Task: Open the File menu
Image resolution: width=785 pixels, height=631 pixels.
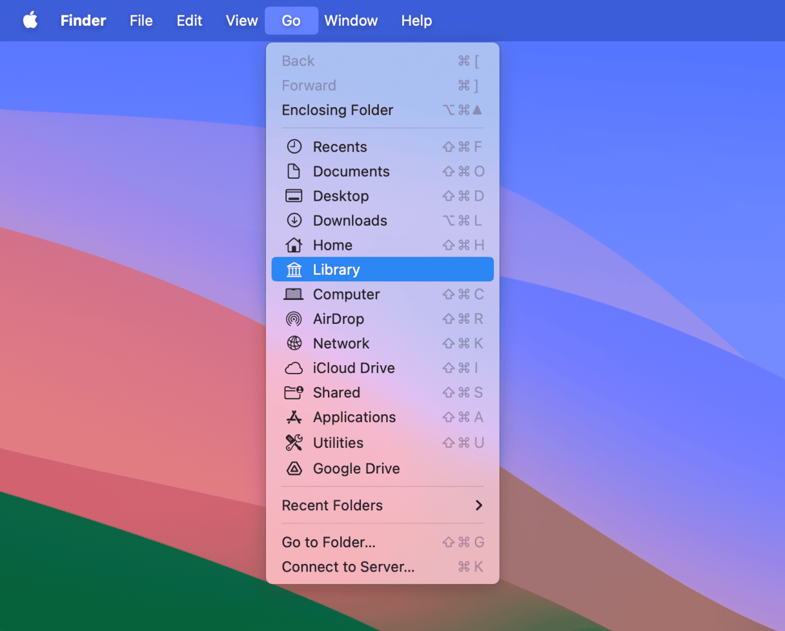Action: [141, 21]
